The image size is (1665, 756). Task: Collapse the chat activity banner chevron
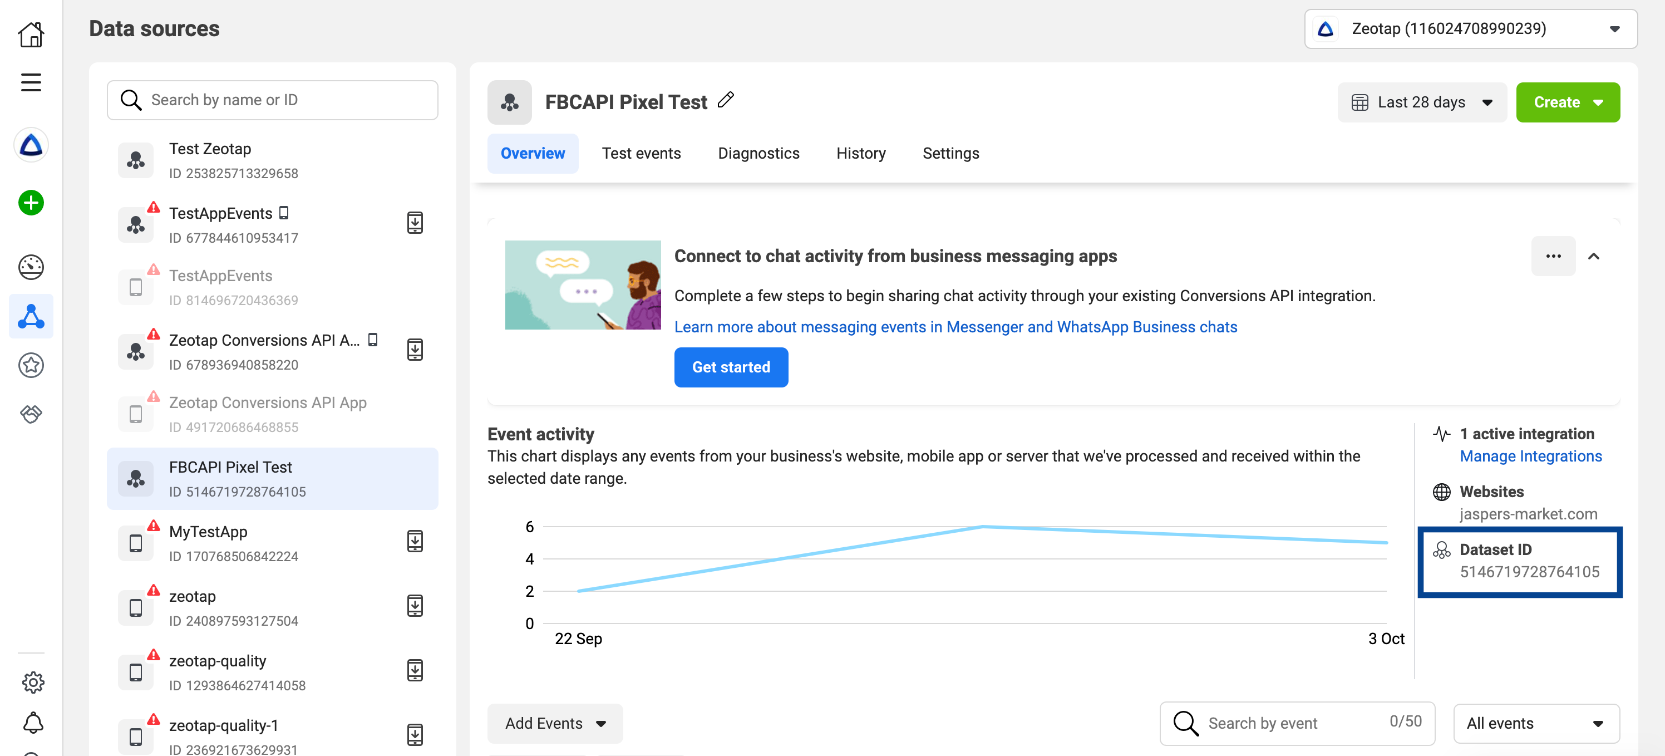tap(1593, 256)
